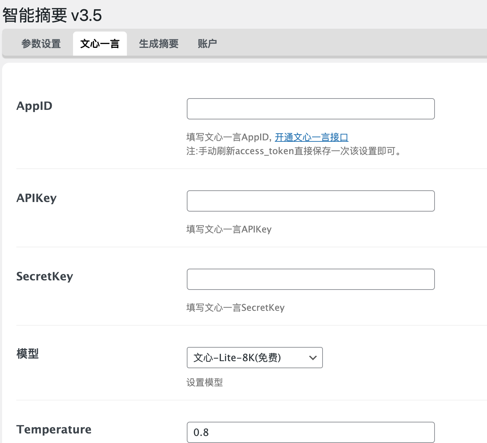This screenshot has width=487, height=443.
Task: Open the 开通文心一言接口 link
Action: point(311,137)
